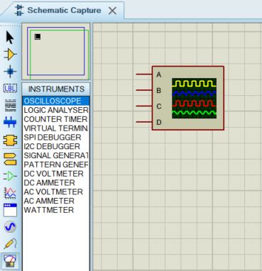The width and height of the screenshot is (262, 271).
Task: Select SPI DEBUGGER in the instruments list
Action: [x=56, y=137]
